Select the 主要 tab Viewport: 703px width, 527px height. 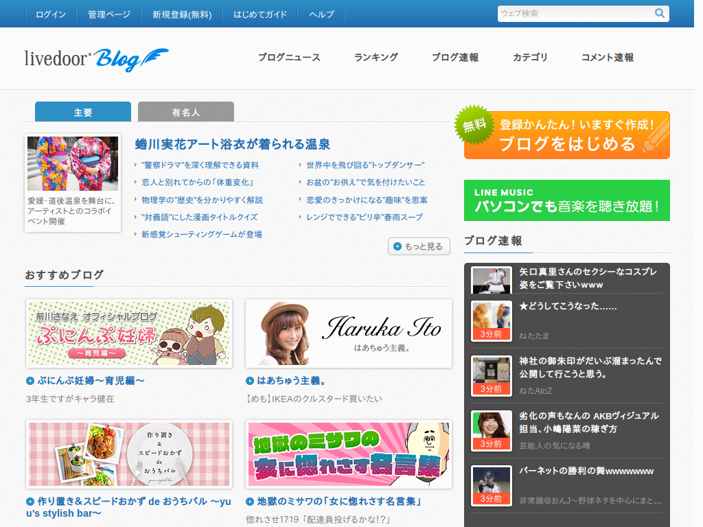click(83, 112)
